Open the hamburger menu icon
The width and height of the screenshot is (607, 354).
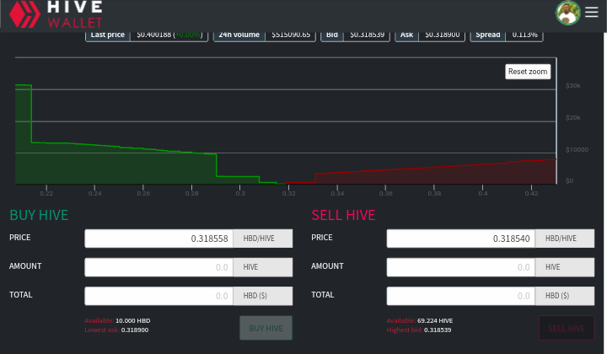592,12
